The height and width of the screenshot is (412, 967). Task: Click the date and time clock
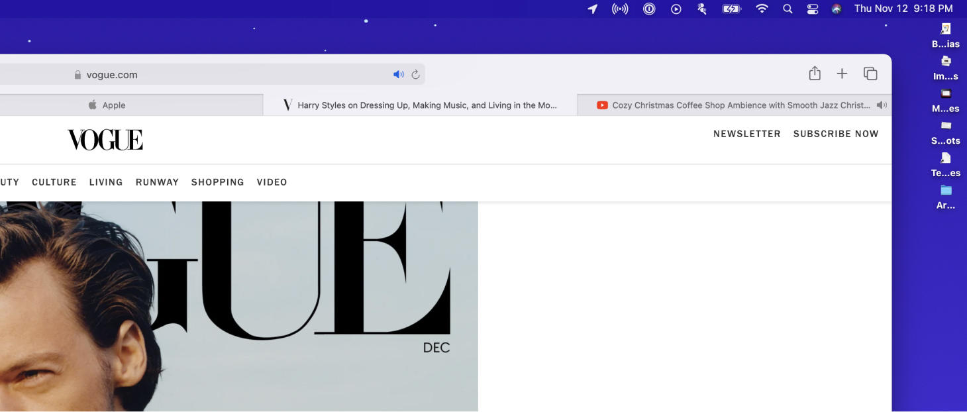tap(903, 9)
